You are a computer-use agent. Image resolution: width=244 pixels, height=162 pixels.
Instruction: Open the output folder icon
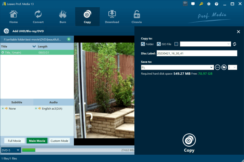[x=224, y=67]
